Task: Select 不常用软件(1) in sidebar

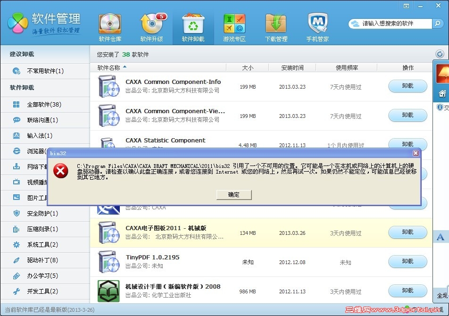Action: click(45, 71)
